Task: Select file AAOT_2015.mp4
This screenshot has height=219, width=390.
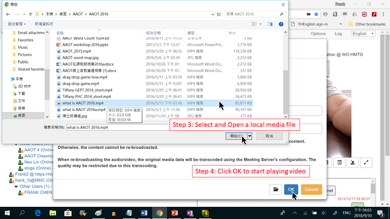Action: pos(76,51)
